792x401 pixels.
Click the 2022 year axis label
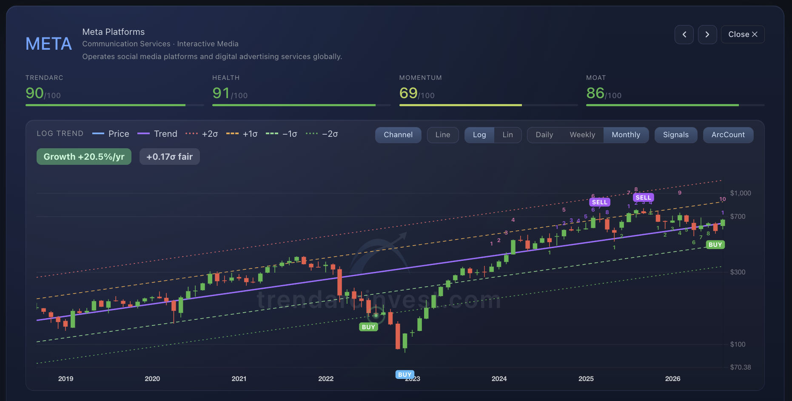[326, 378]
